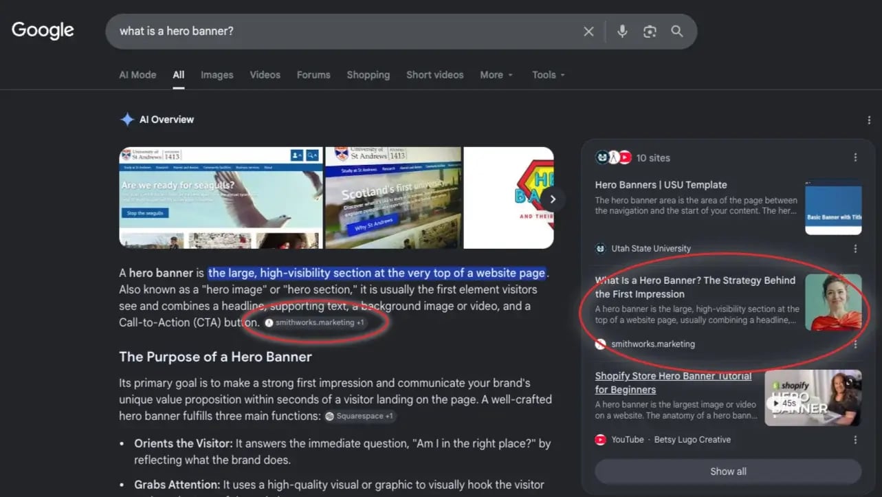
Task: Clear the search query with the X icon
Action: click(x=588, y=32)
